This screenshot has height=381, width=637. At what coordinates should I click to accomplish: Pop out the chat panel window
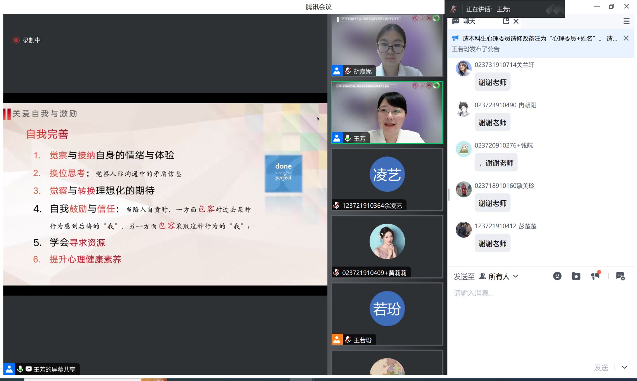pos(506,21)
